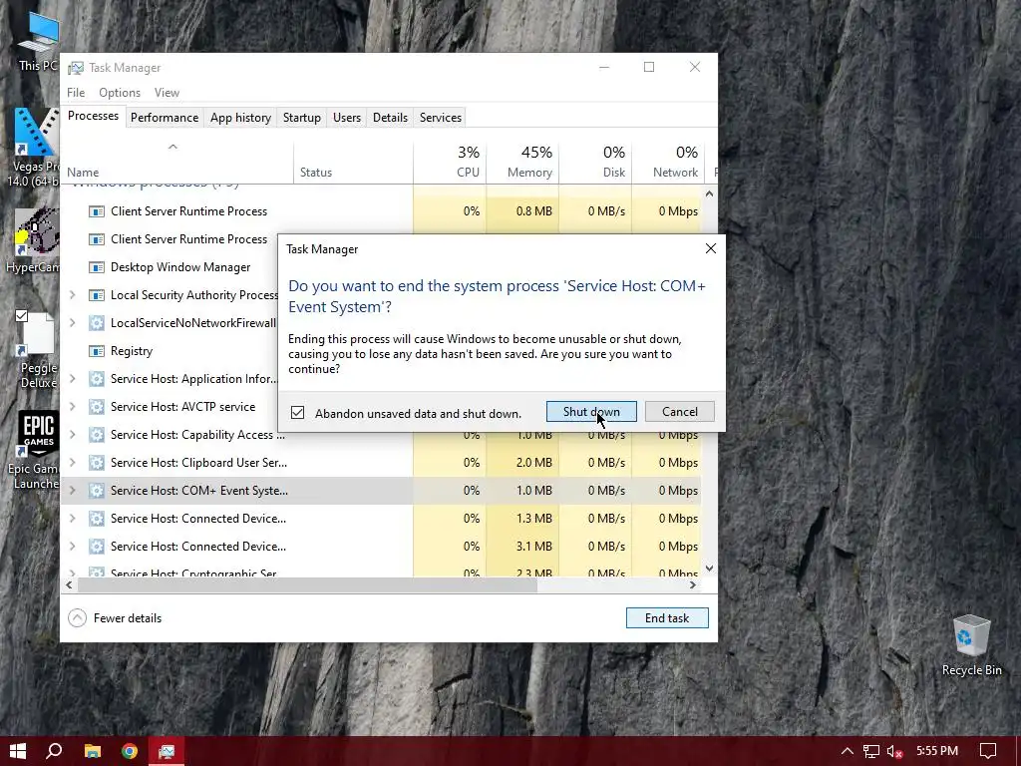
Task: Sort processes by Name column
Action: click(x=176, y=163)
